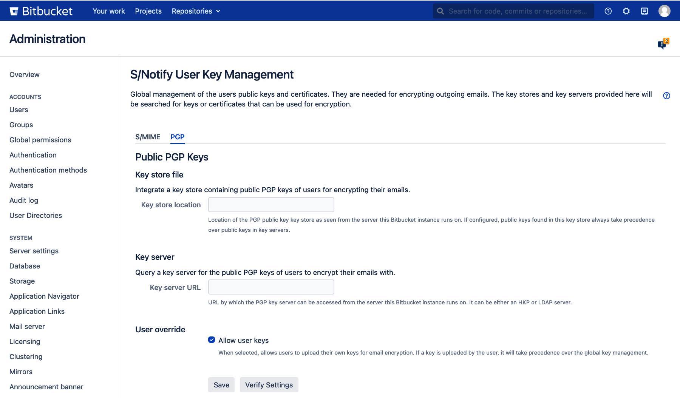The height and width of the screenshot is (398, 680).
Task: Click the Verify Settings button
Action: pos(269,385)
